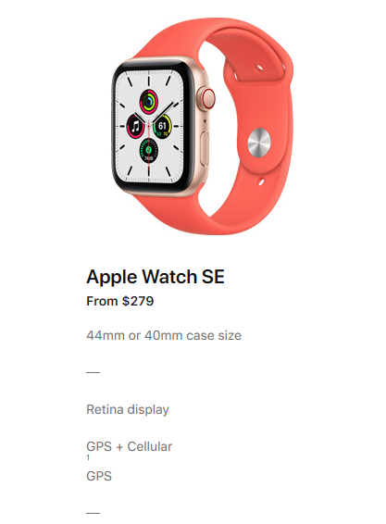Click the red-ringed Digital Crown on watch
386x524 pixels.
click(x=208, y=98)
